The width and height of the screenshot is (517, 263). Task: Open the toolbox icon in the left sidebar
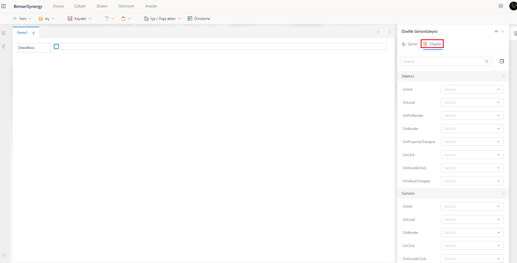tap(4, 33)
